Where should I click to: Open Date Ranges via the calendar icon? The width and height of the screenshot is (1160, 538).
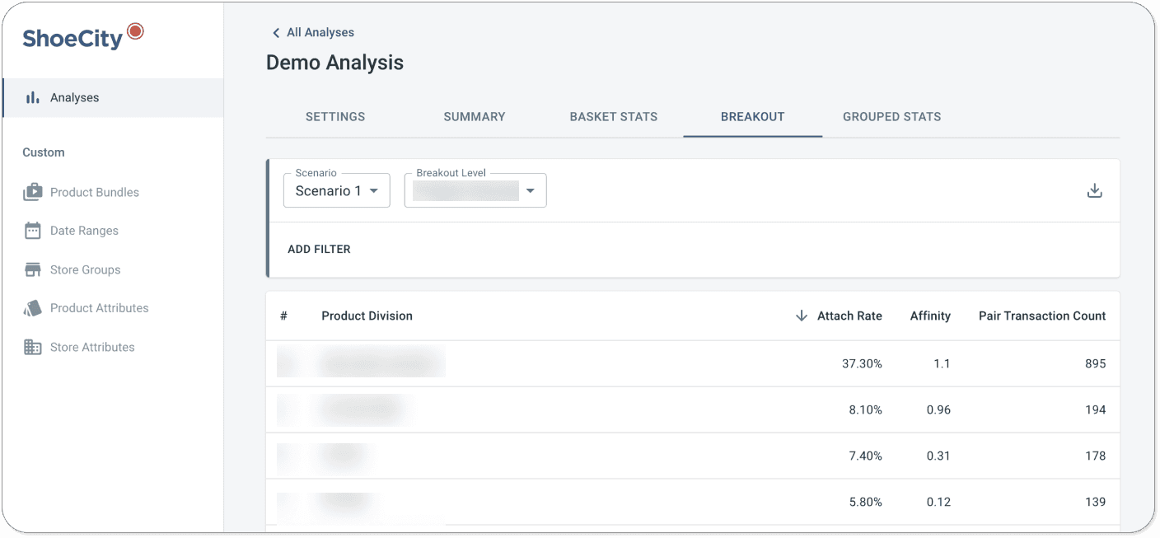coord(32,231)
